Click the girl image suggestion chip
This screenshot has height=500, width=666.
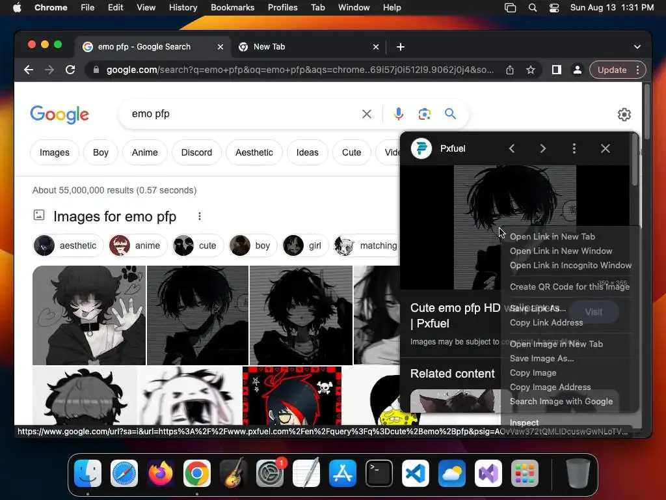[306, 245]
